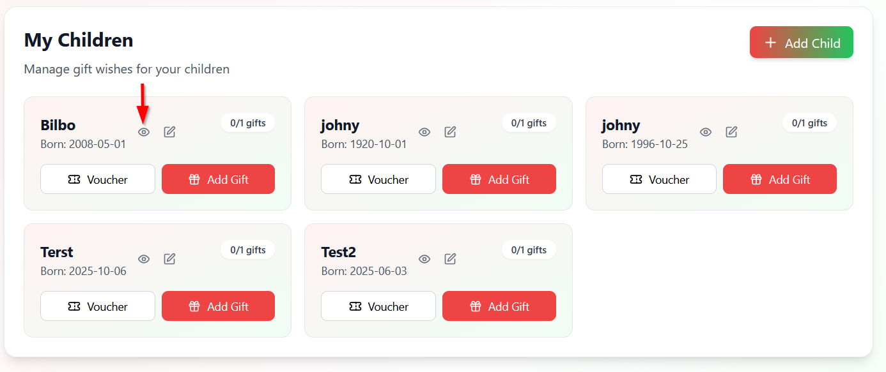Toggle the eye icon for johny born 1920
886x372 pixels.
[x=424, y=132]
